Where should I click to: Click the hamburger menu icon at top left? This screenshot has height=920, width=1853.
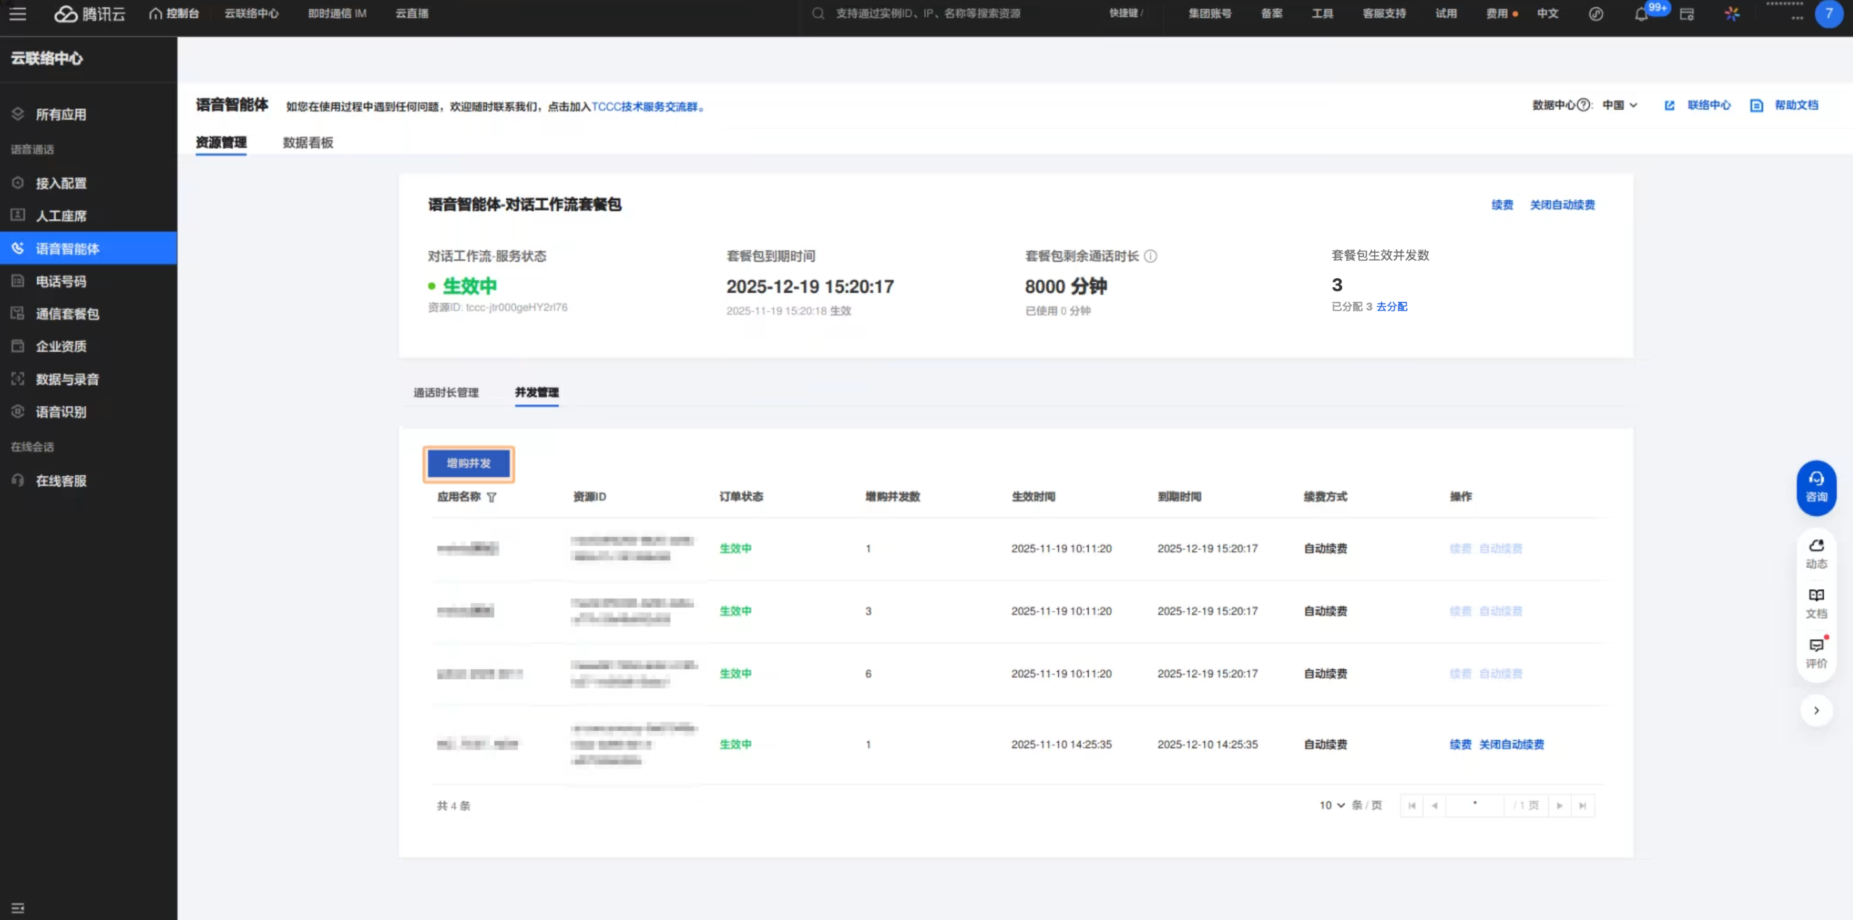coord(18,14)
